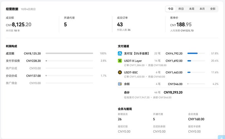225x139 pixels.
Task: Click the 付款人数 36 text
Action: [x=124, y=30]
